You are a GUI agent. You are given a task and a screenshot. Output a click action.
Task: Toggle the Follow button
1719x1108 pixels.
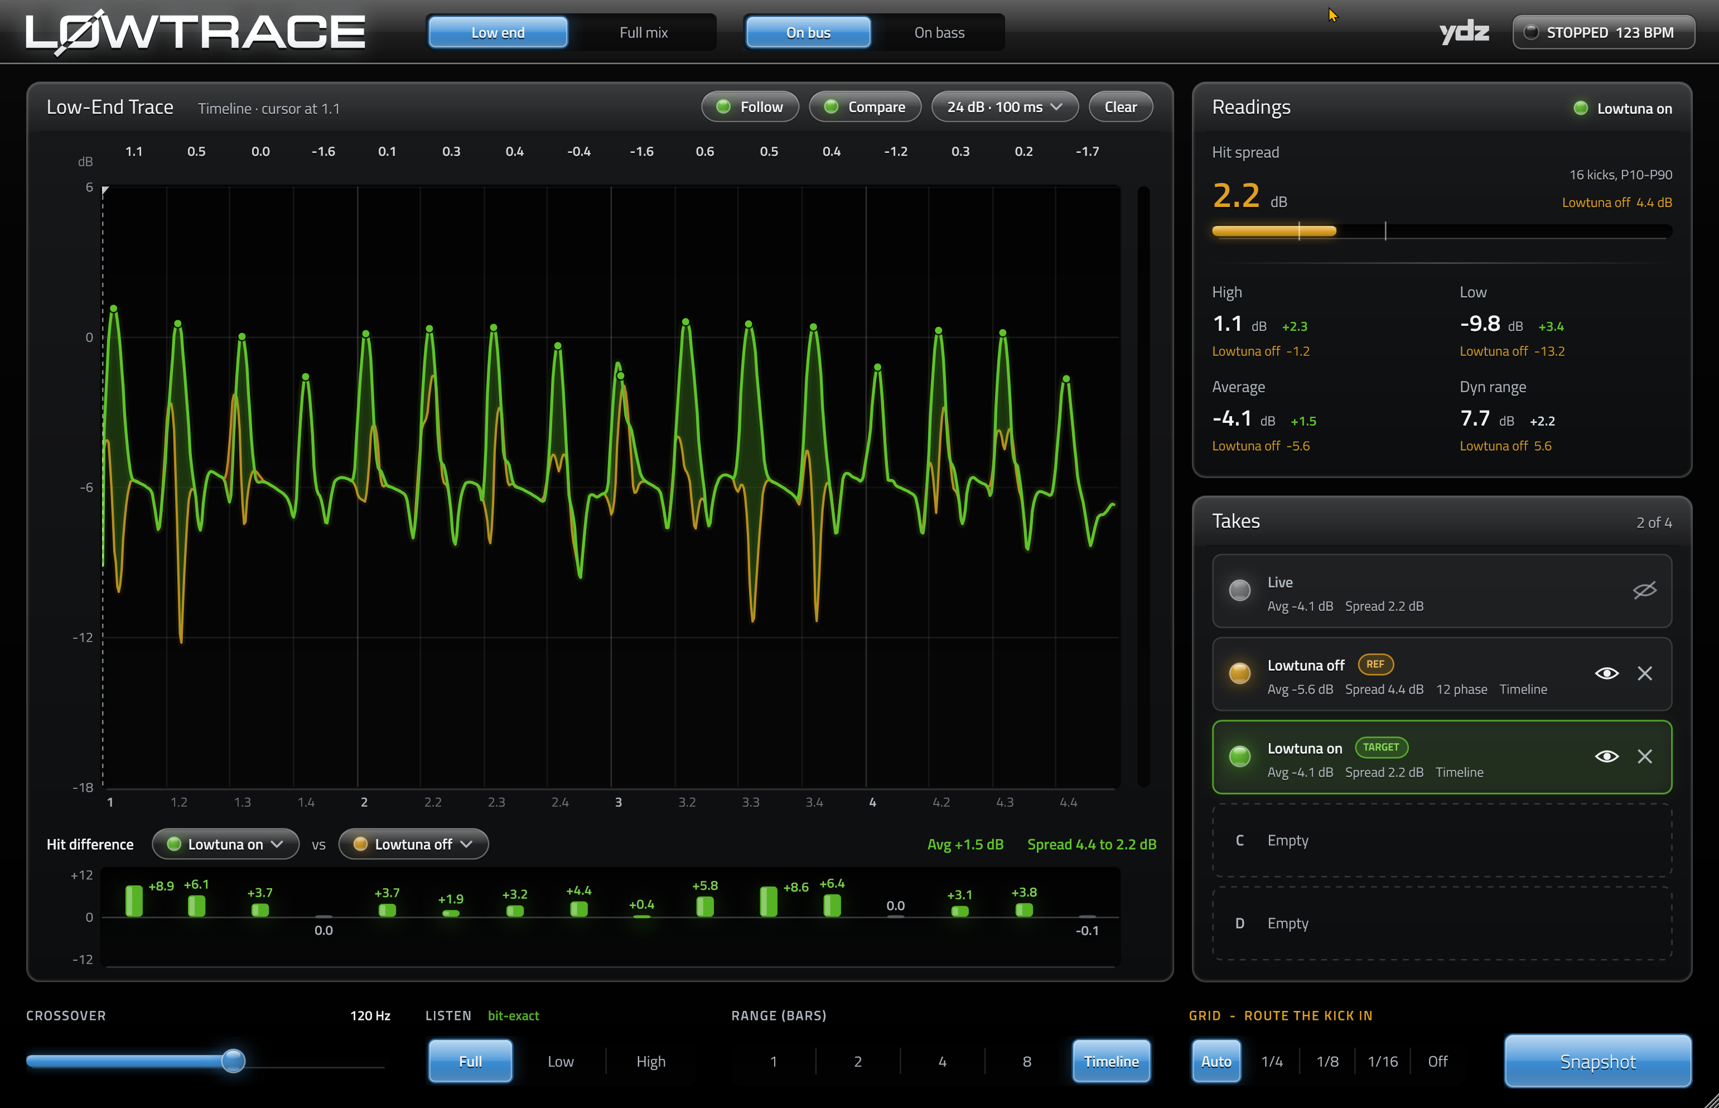click(x=750, y=107)
